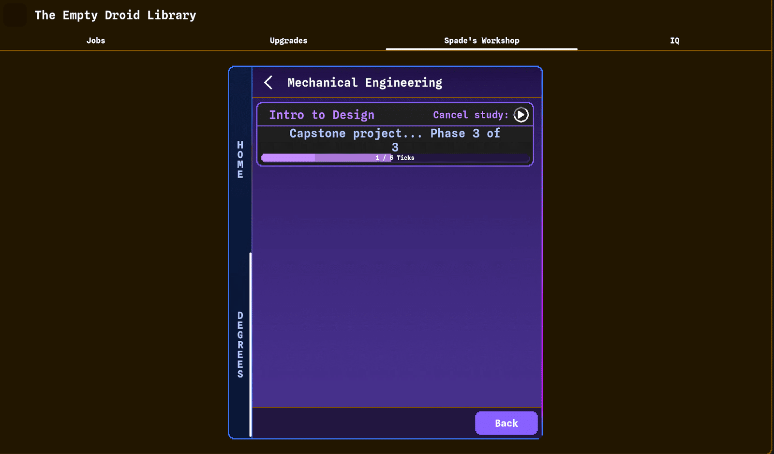
Task: Click the back chevron beside Mechanical Engineering
Action: tap(268, 82)
